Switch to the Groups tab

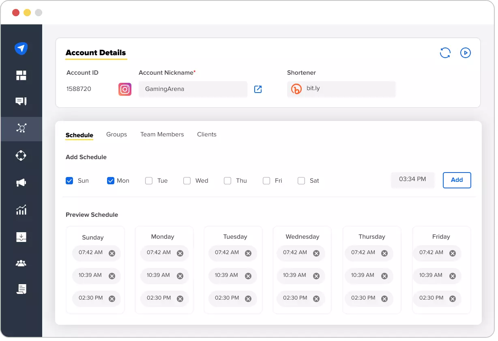coord(117,134)
